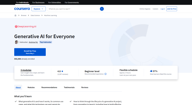Click 'Generative AI for Everyone' title
Image resolution: width=192 pixels, height=105 pixels.
tap(44, 36)
